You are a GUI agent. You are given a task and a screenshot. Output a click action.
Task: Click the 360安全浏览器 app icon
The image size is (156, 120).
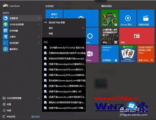(5, 24)
